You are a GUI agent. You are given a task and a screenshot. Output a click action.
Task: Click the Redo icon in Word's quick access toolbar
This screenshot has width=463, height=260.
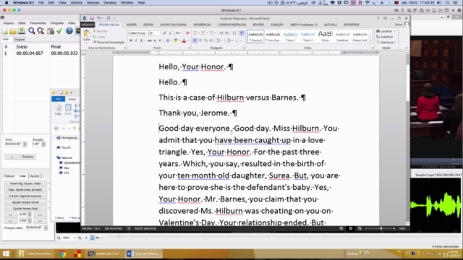[109, 18]
